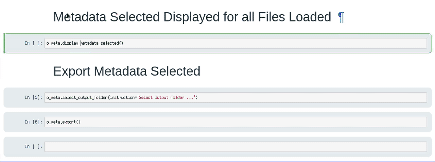Click the green left border of the active cell
The height and width of the screenshot is (162, 435).
point(4,43)
